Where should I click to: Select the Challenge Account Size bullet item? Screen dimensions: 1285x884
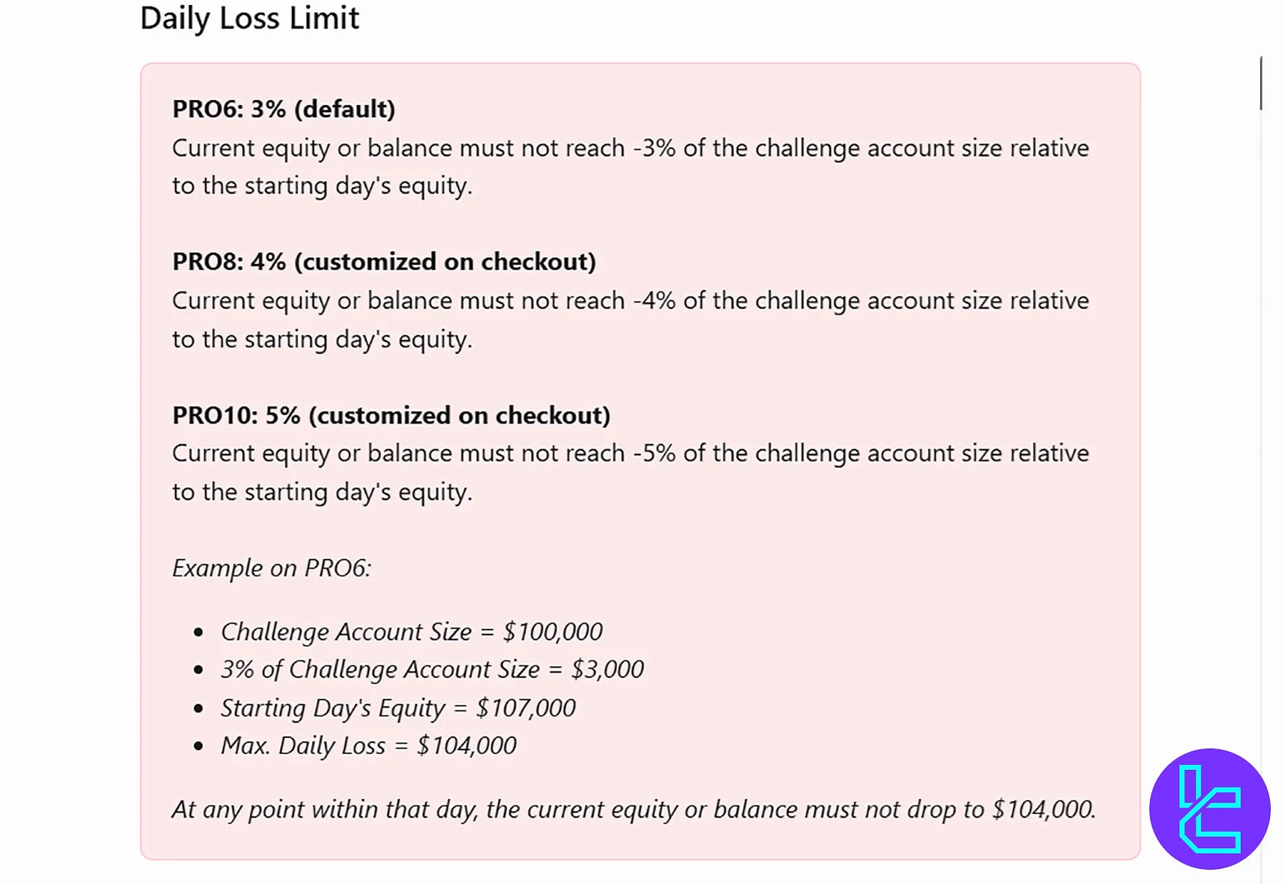pos(411,631)
